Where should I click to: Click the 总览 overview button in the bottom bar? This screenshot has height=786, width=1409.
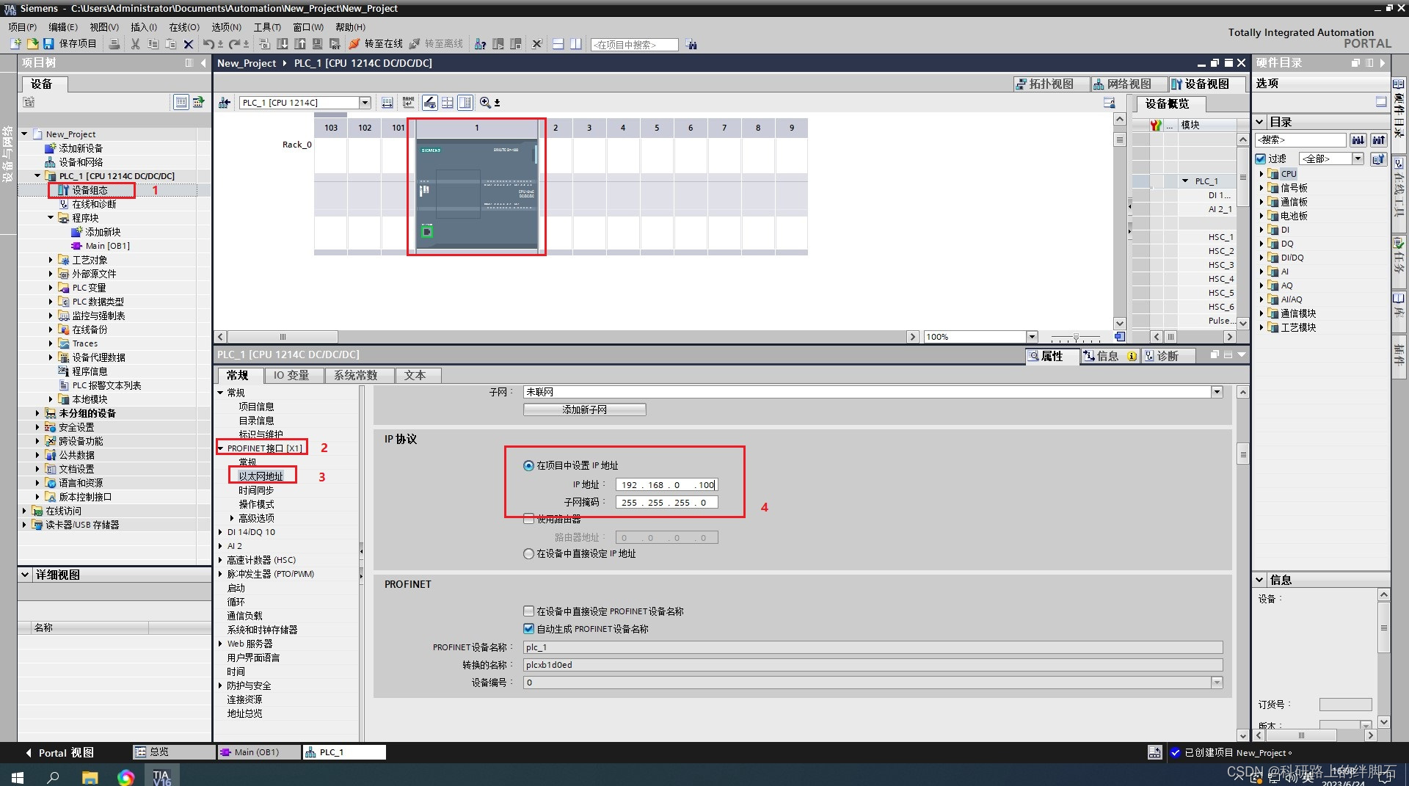coord(174,752)
